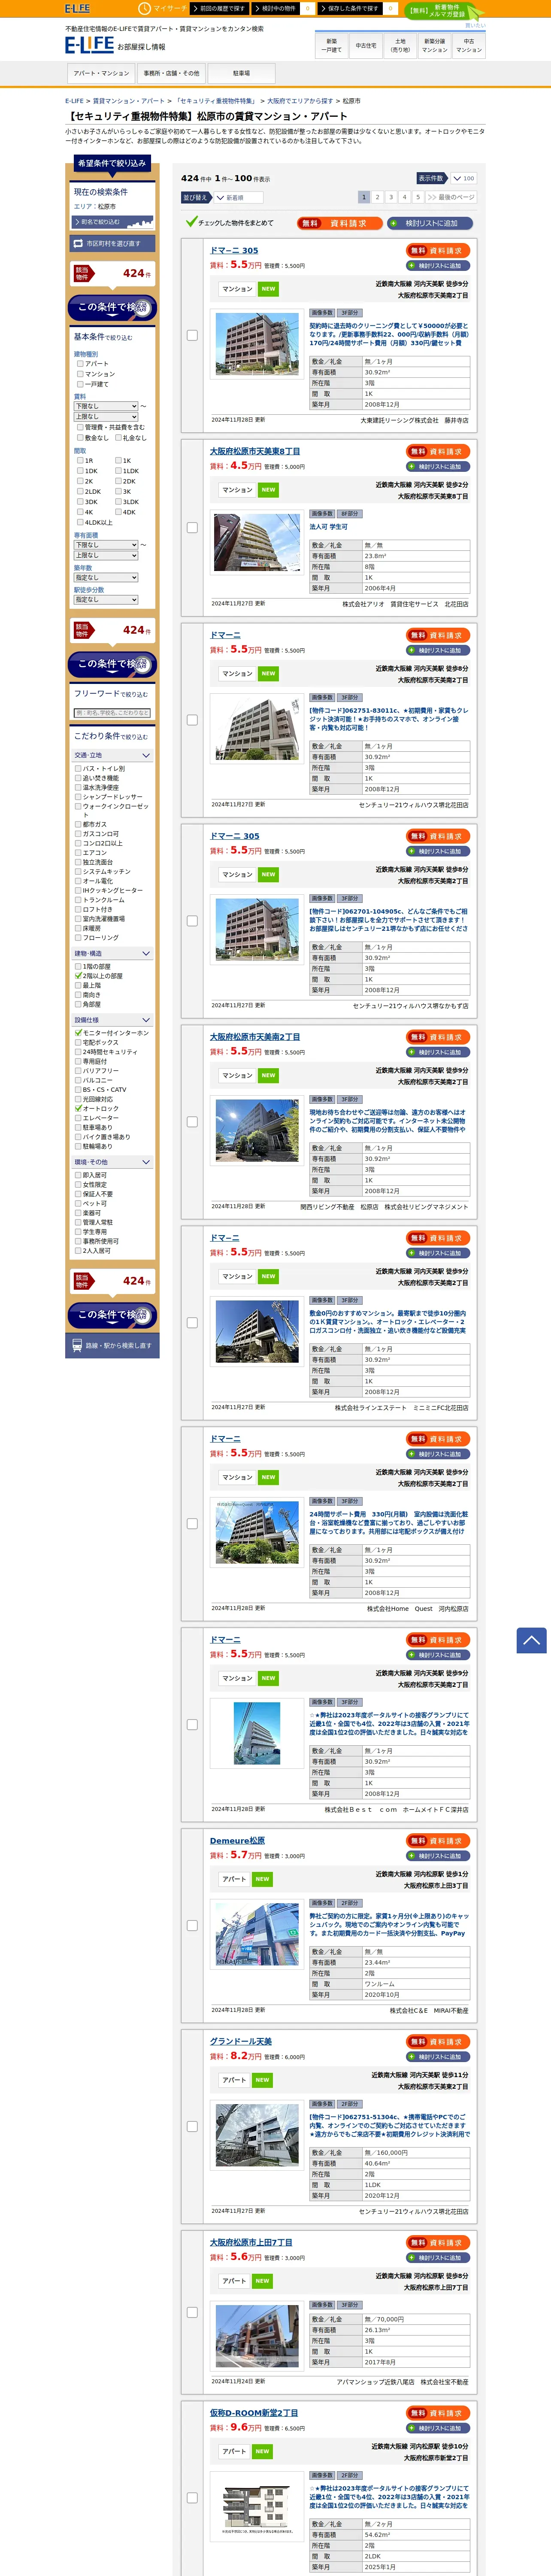Switch to 駐車場 tab
The width and height of the screenshot is (551, 2576).
[241, 73]
